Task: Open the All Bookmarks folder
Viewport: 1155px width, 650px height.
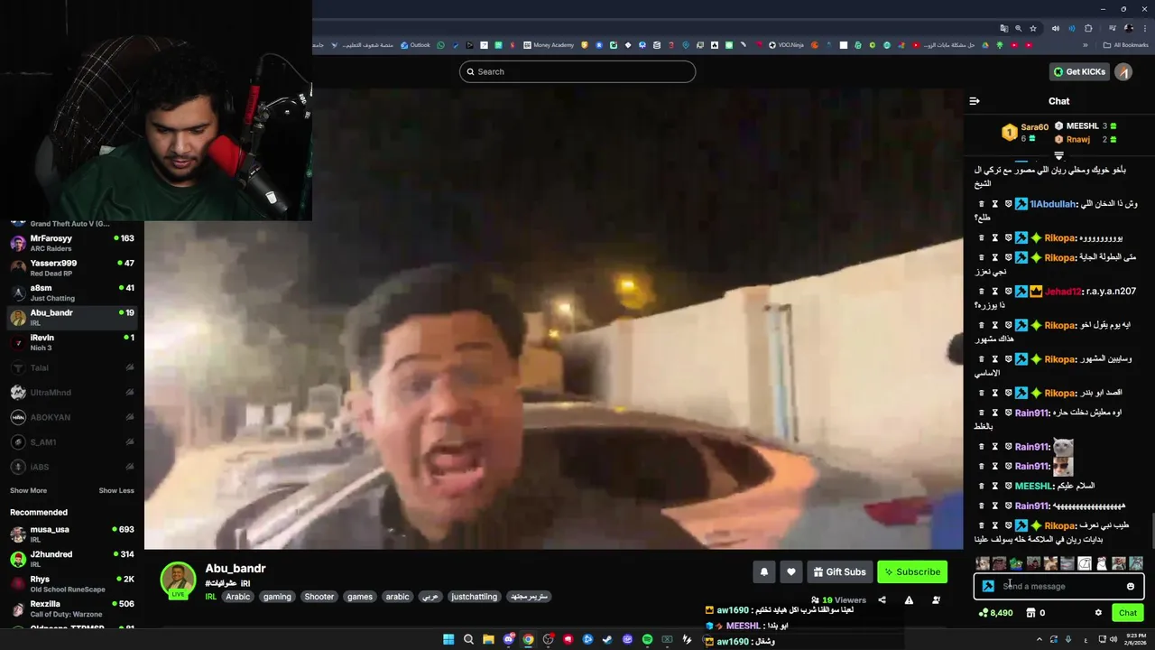Action: coord(1125,45)
